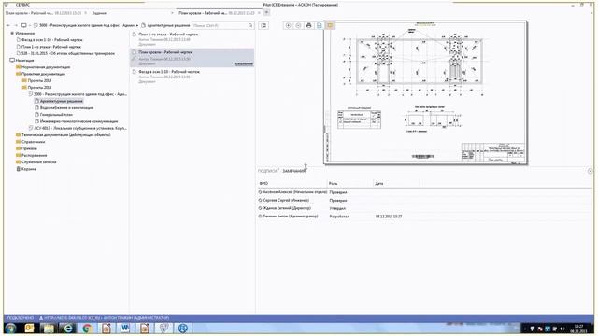The width and height of the screenshot is (598, 336).
Task: Switch to the Подписи tab
Action: click(267, 171)
